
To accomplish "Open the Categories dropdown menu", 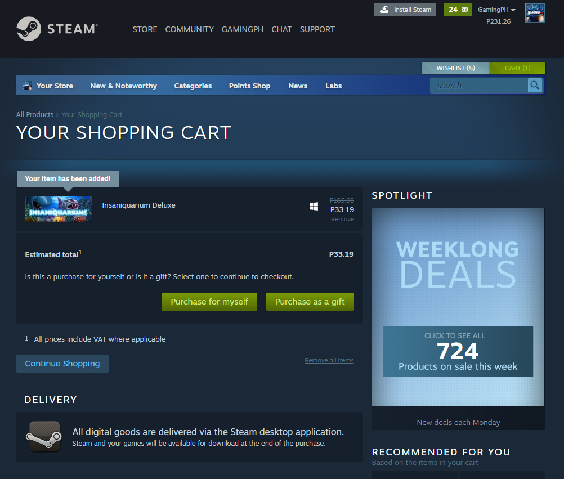I will [x=193, y=86].
